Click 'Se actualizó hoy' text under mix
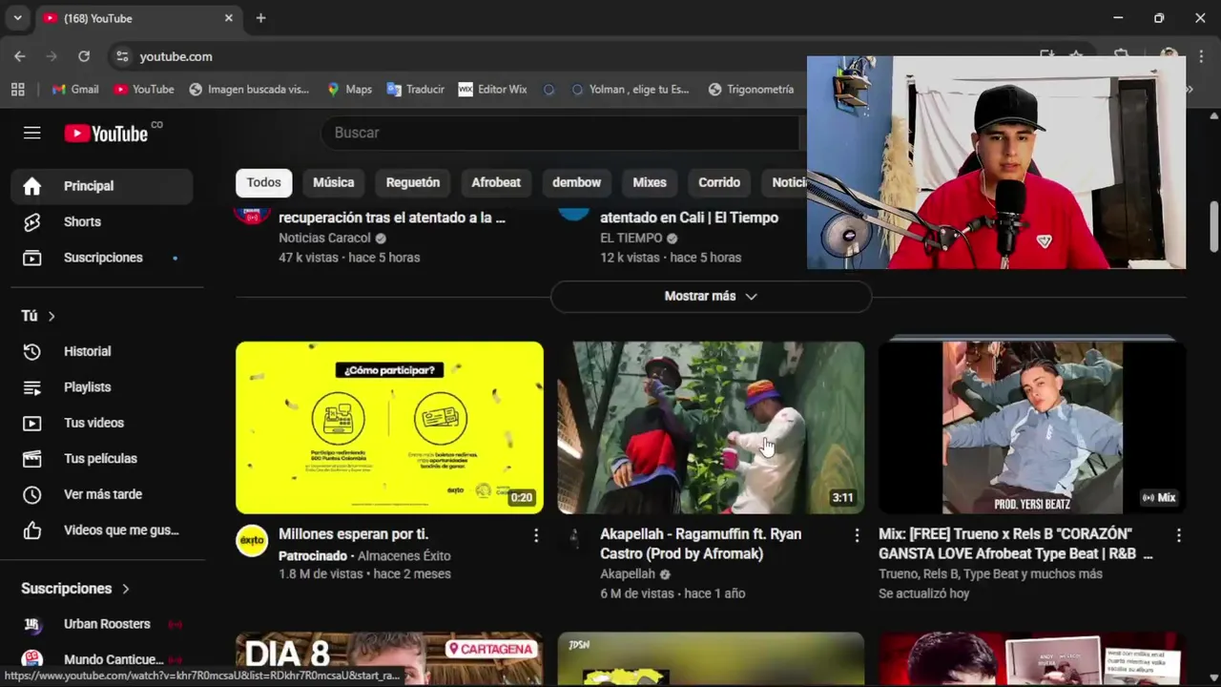Screen dimensions: 1221x687 (923, 593)
